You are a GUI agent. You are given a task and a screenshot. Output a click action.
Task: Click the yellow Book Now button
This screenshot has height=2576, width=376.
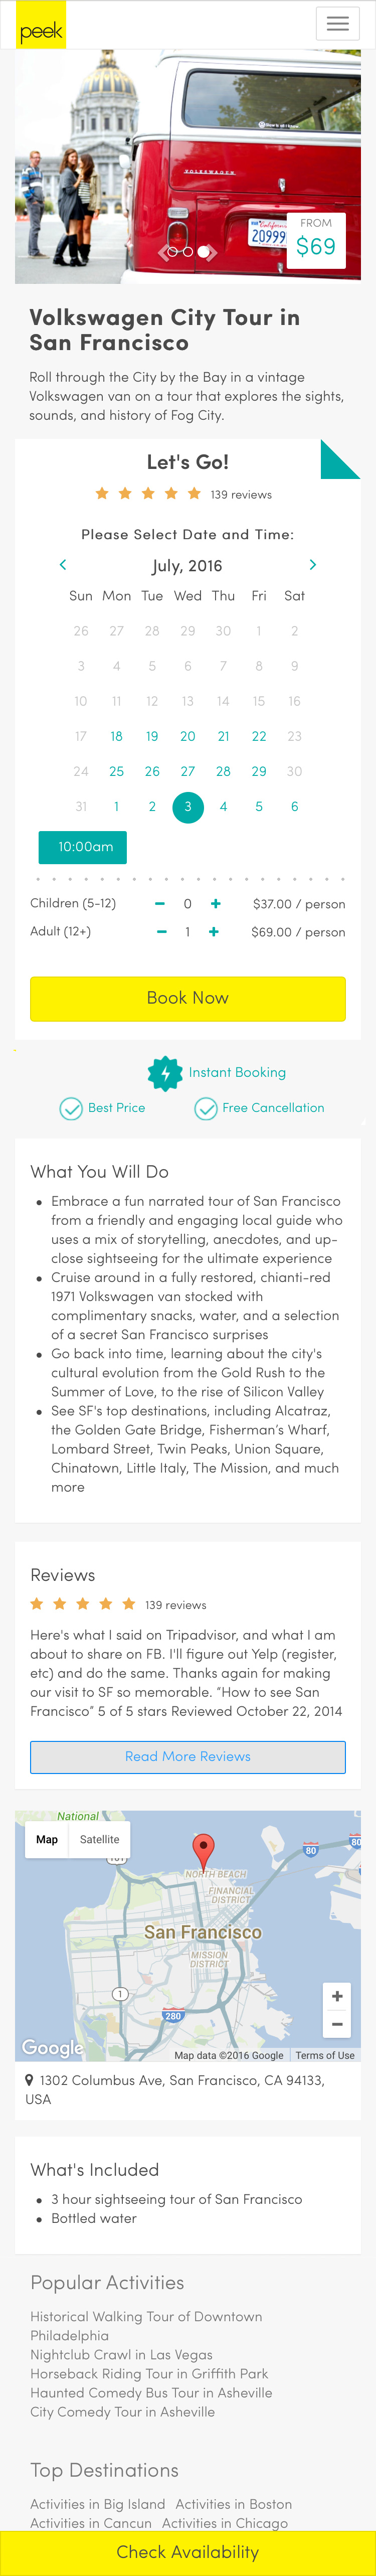188,998
